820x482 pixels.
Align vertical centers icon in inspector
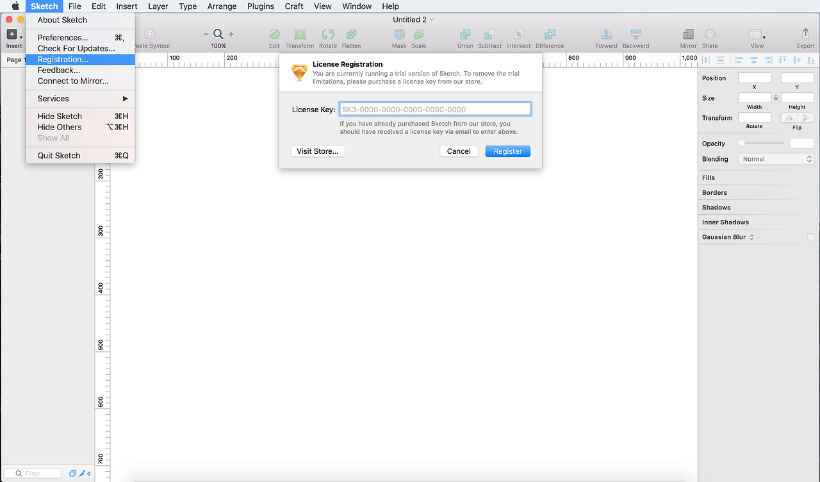point(796,60)
